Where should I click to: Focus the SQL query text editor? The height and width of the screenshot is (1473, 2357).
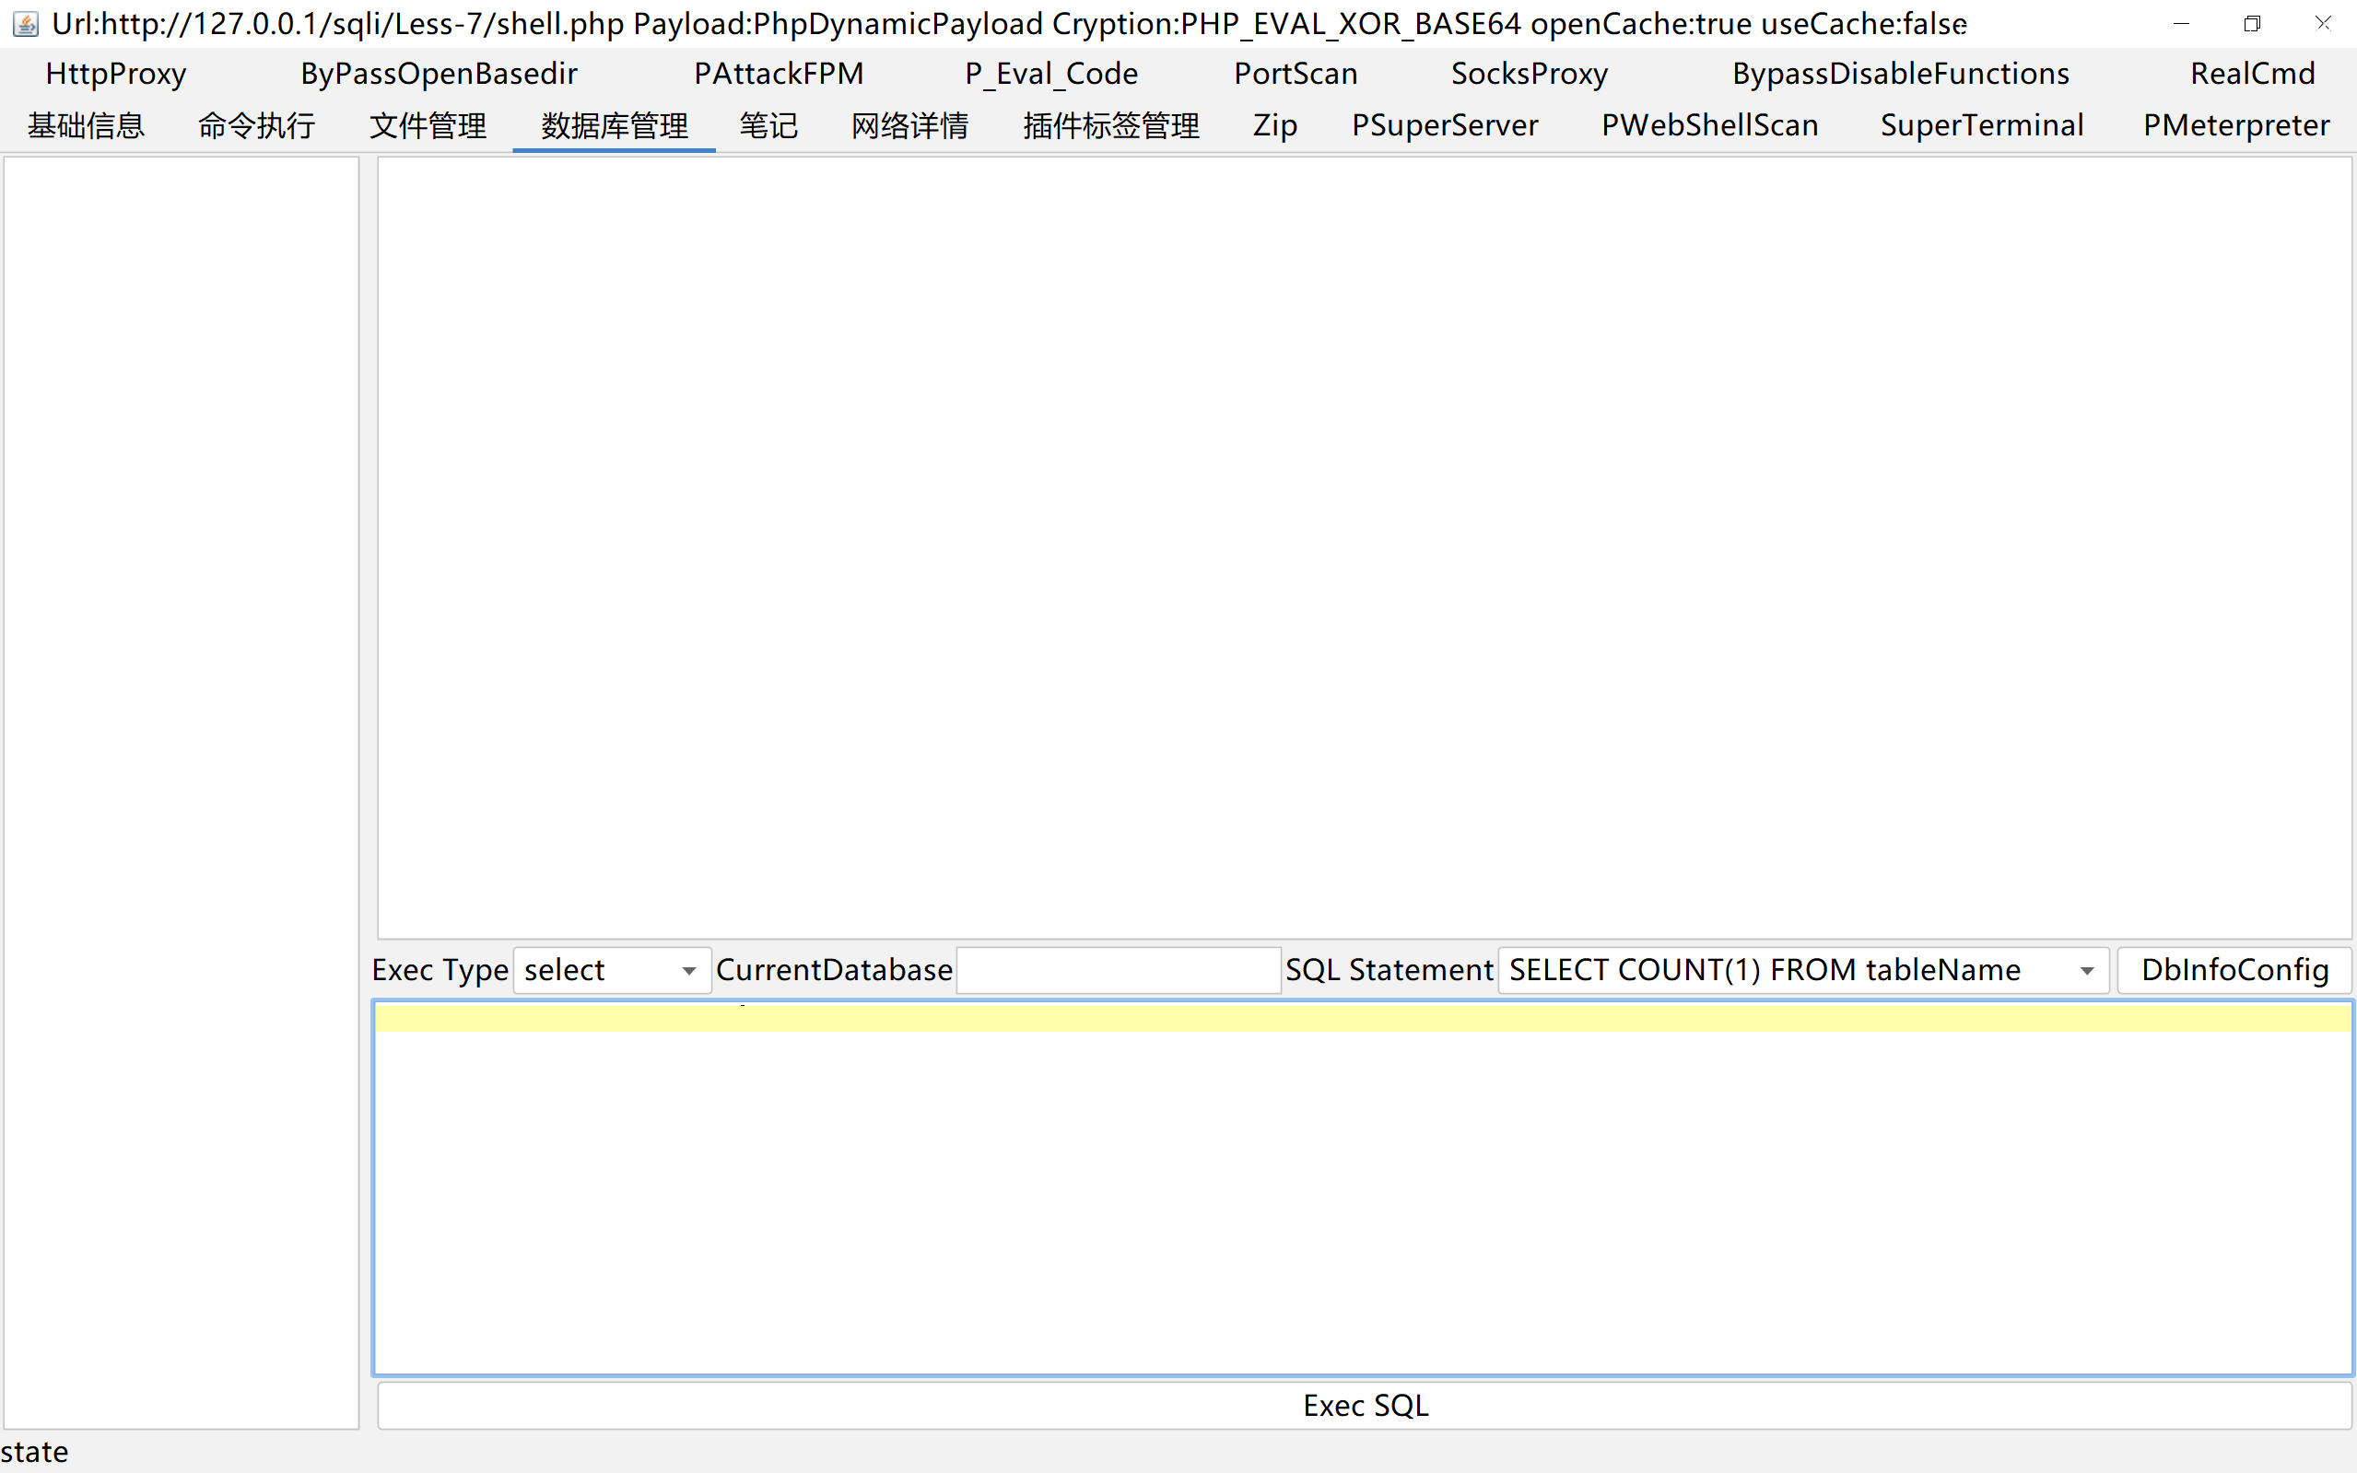pyautogui.click(x=1362, y=1187)
